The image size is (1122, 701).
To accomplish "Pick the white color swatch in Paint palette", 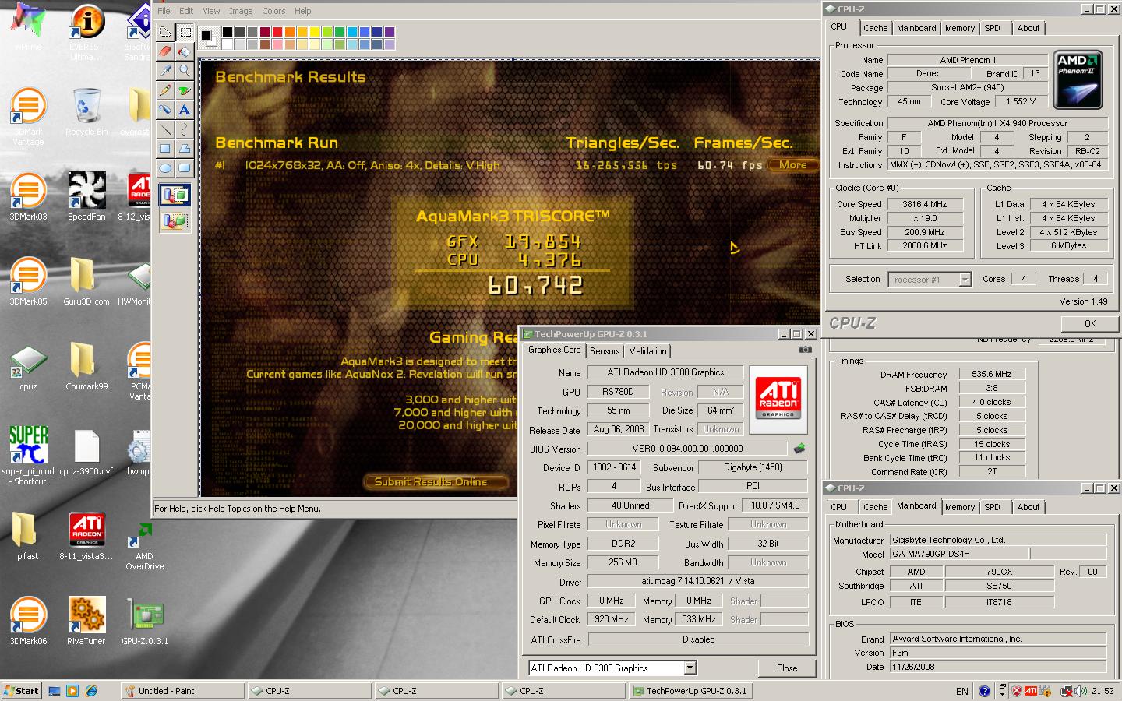I will pos(228,44).
